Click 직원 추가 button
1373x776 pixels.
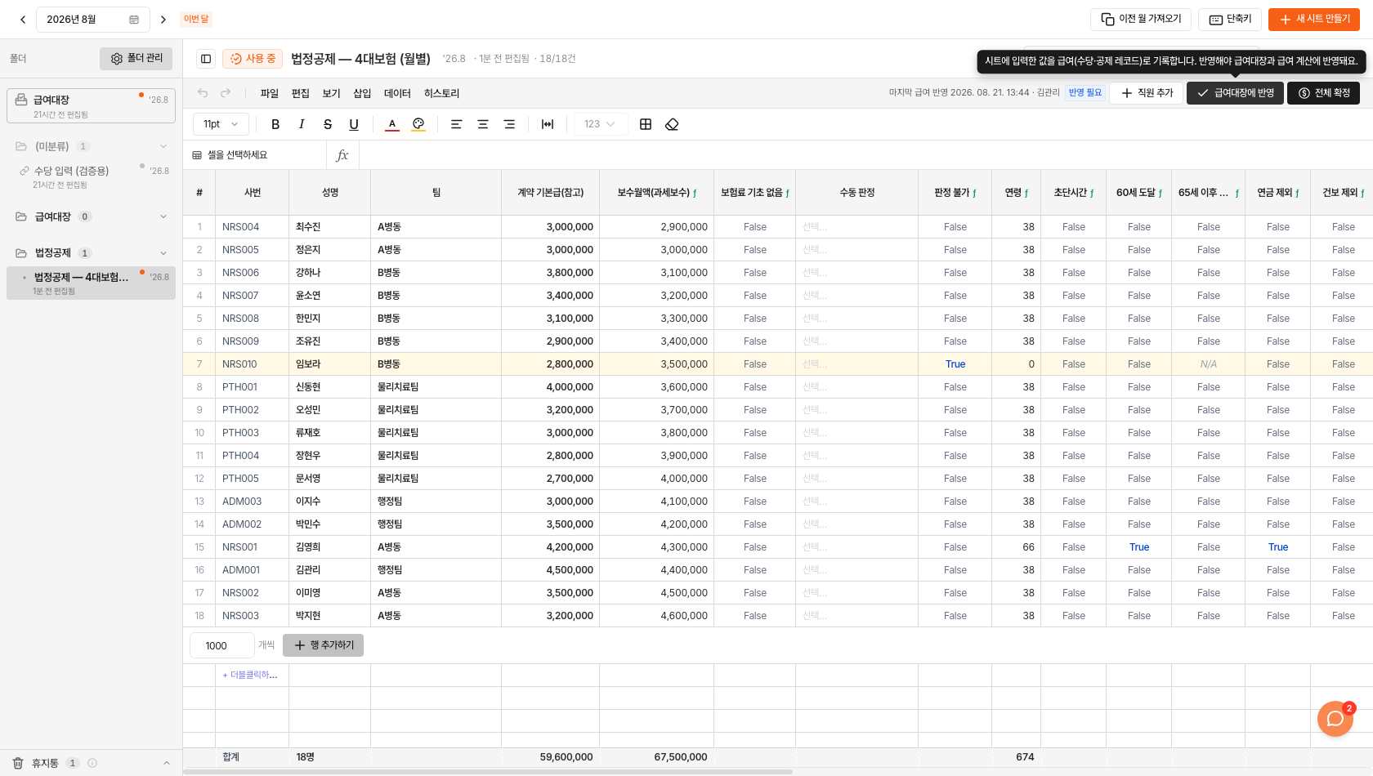tap(1147, 93)
